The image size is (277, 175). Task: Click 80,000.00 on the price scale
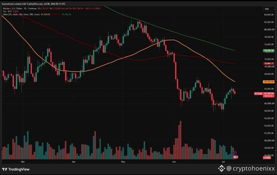click(x=269, y=29)
